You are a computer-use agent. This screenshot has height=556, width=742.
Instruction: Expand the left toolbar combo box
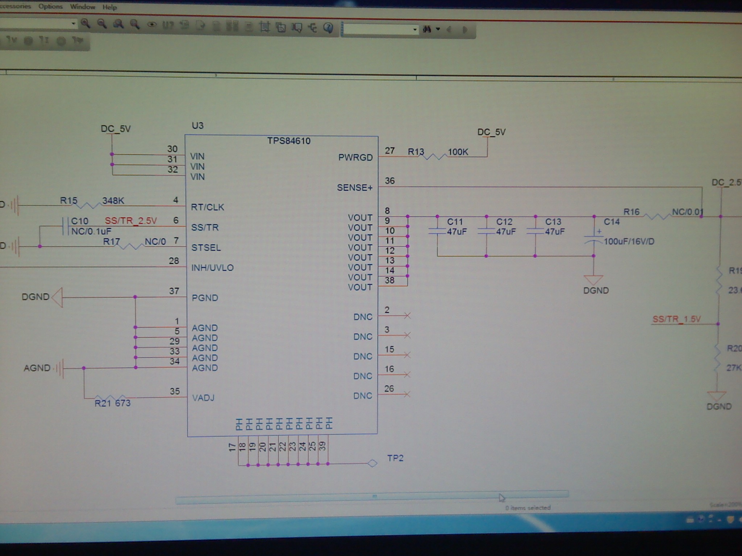coord(73,24)
